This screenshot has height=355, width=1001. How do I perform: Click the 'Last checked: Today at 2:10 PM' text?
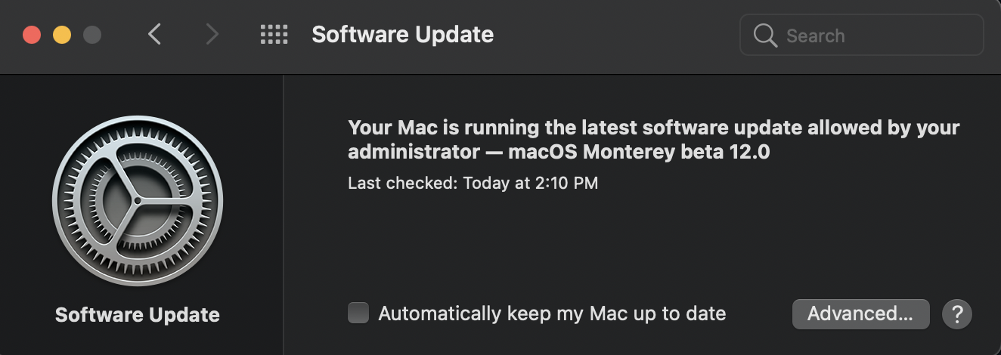point(473,183)
